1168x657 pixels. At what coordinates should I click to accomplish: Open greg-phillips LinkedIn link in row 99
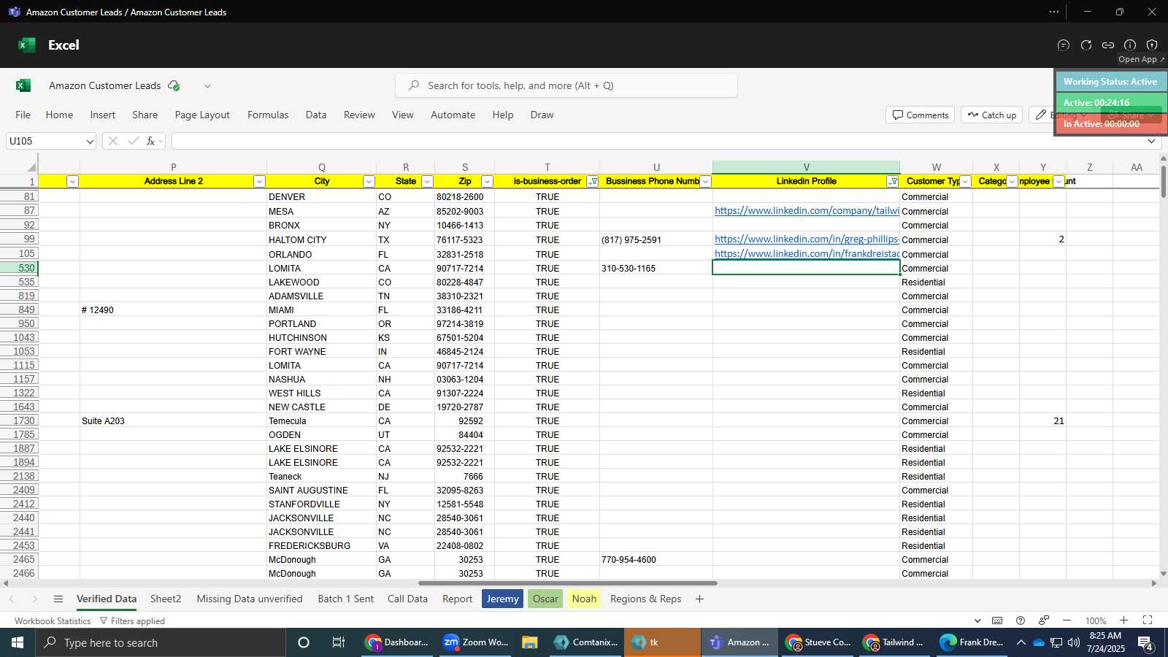(x=807, y=239)
